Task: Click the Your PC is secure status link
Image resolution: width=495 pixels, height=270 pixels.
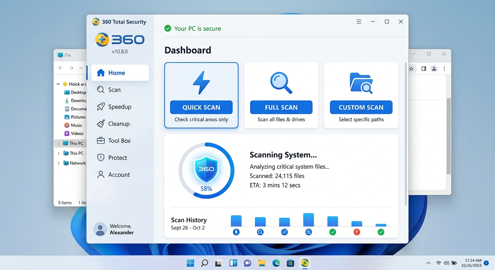Action: click(193, 28)
